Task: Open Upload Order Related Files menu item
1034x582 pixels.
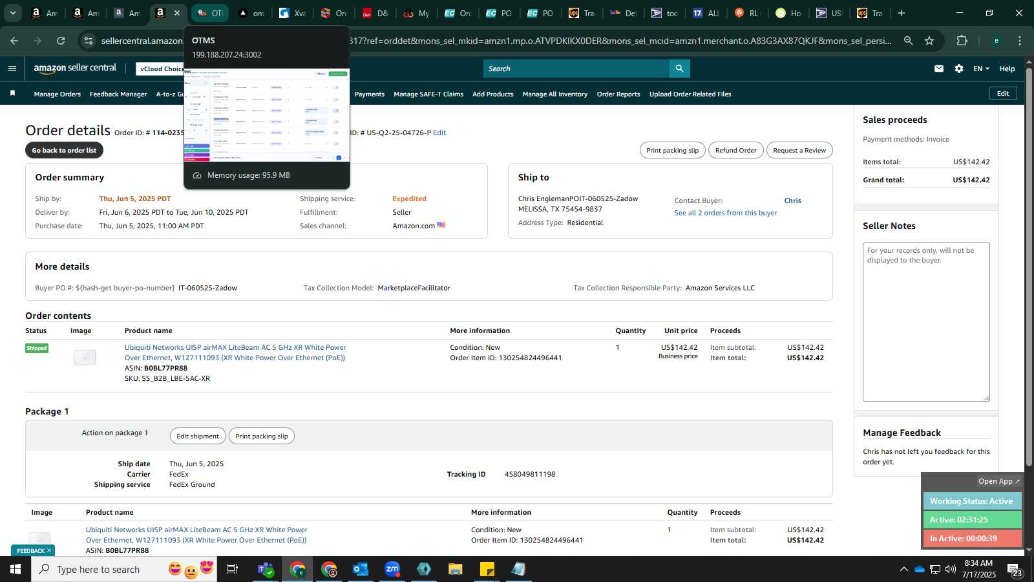Action: [x=690, y=94]
